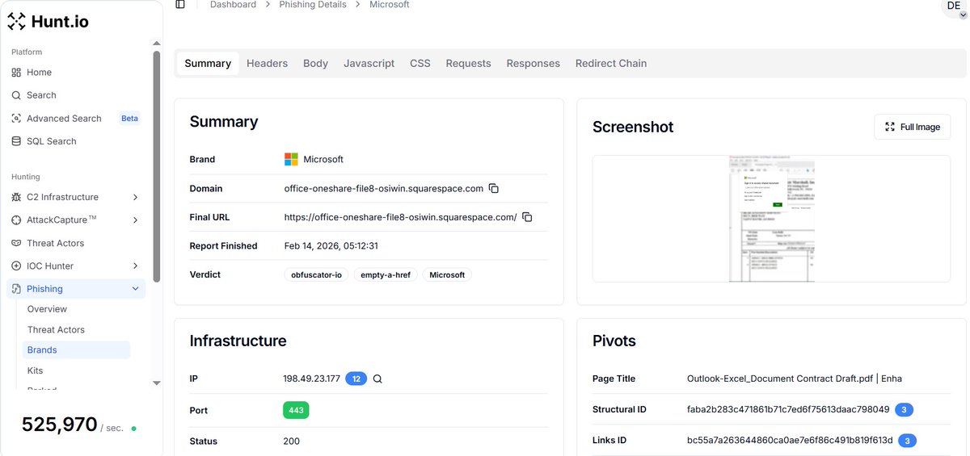Viewport: 970px width, 456px height.
Task: Expand the AttackCapture menu
Action: point(135,220)
